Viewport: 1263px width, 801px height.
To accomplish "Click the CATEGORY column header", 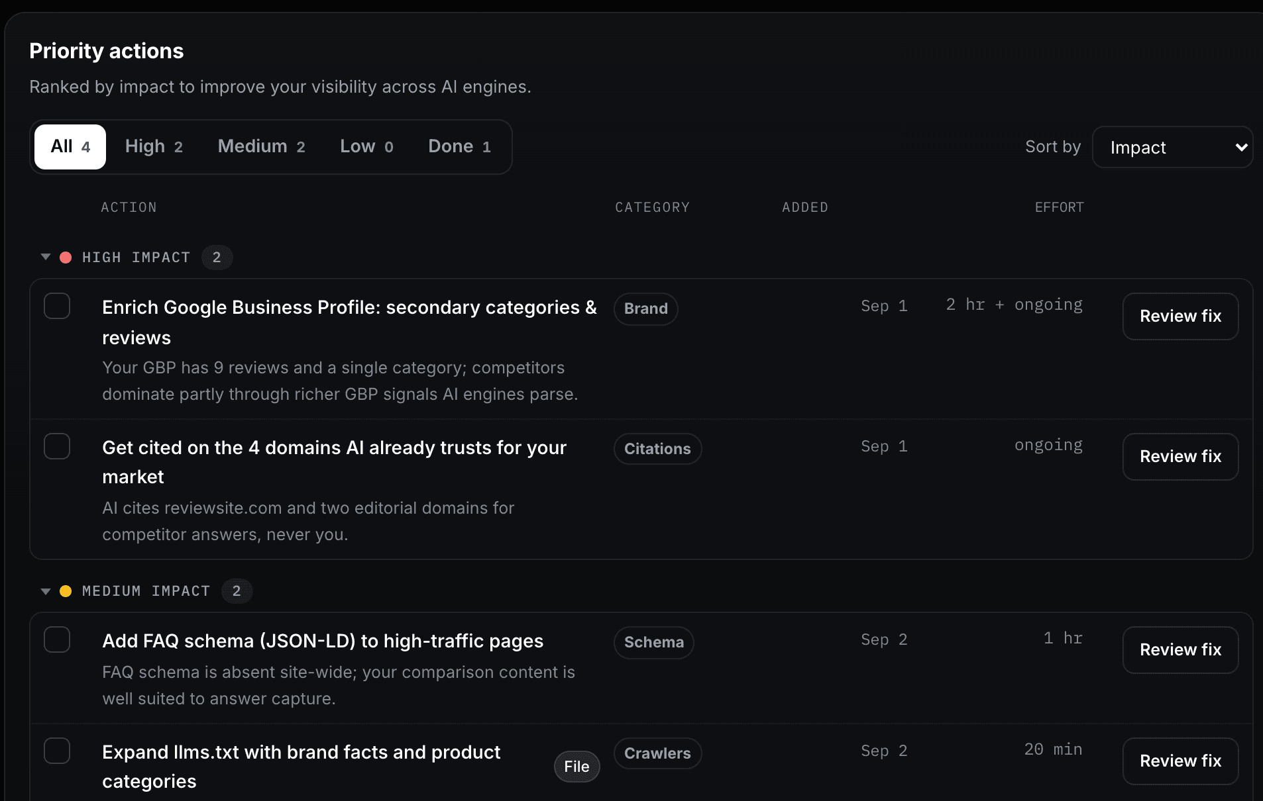I will coord(652,207).
